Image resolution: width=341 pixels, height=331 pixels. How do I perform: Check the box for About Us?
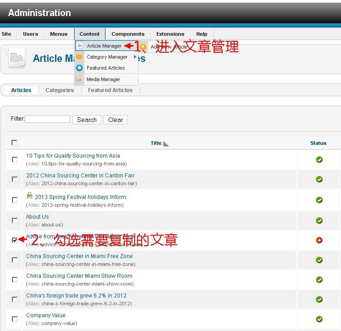[x=15, y=221]
